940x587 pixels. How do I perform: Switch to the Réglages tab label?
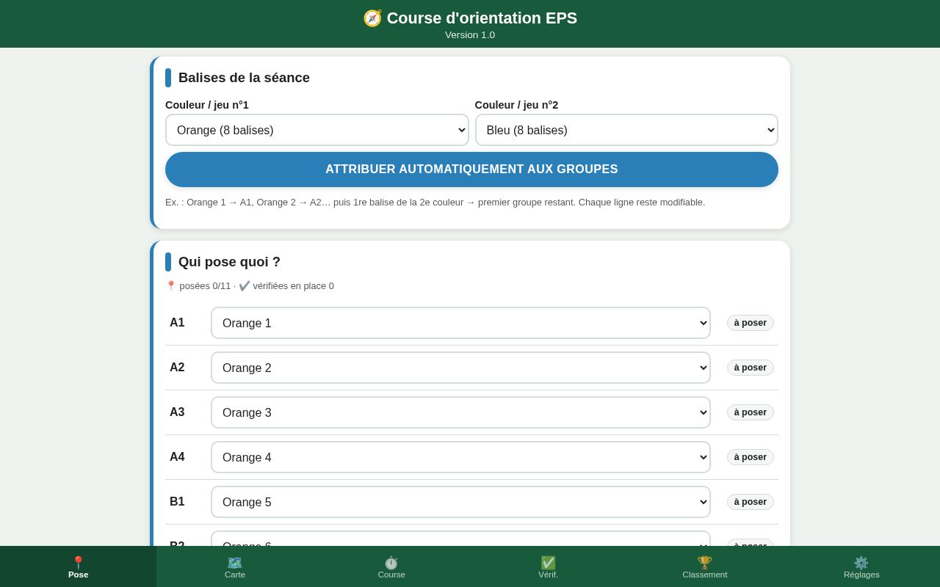[x=861, y=575]
